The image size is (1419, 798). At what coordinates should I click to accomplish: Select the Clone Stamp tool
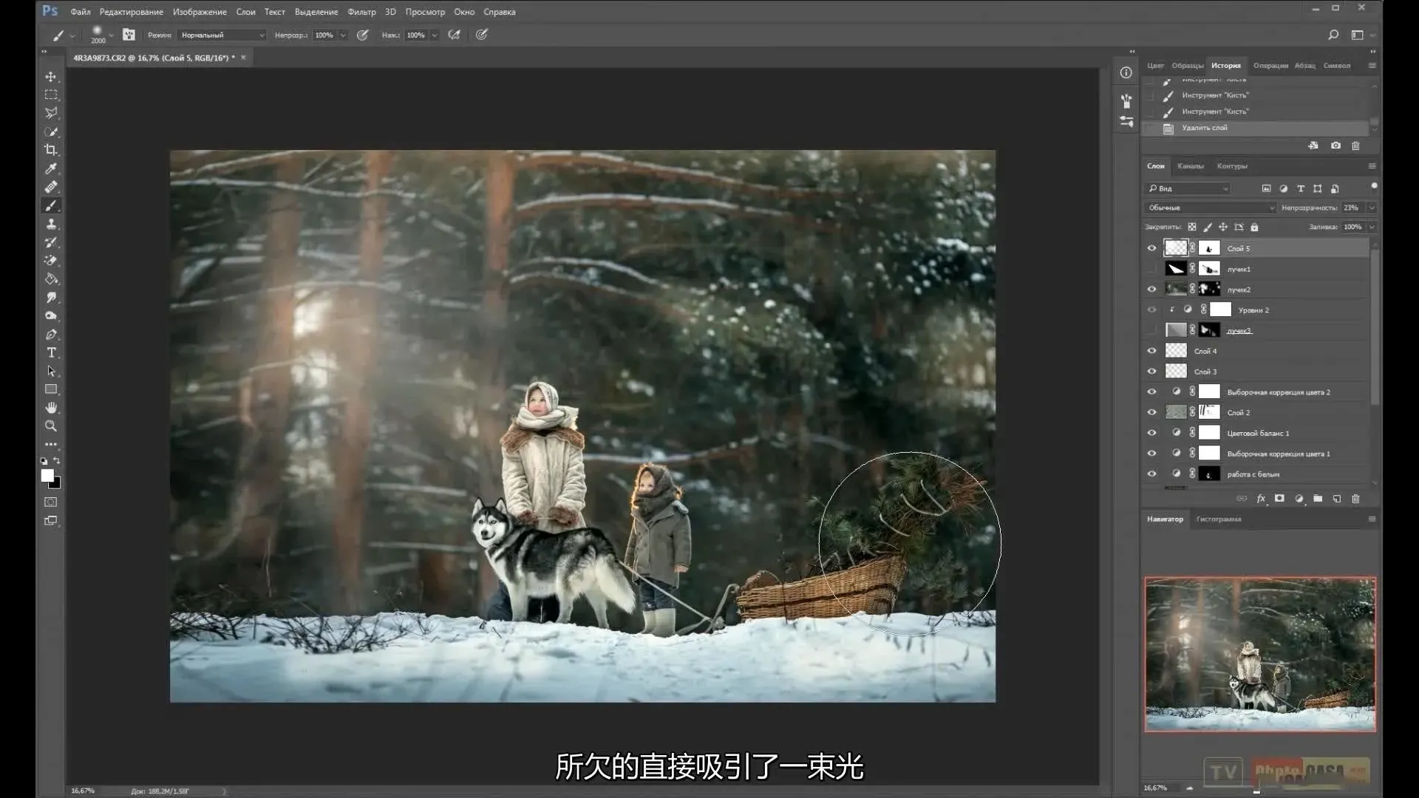point(51,224)
